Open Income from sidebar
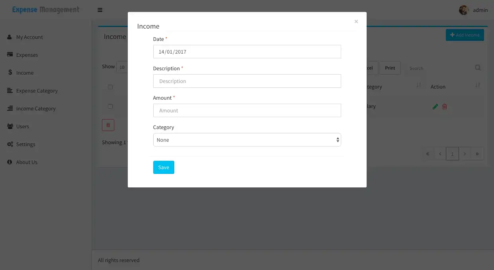The image size is (494, 270). click(25, 73)
